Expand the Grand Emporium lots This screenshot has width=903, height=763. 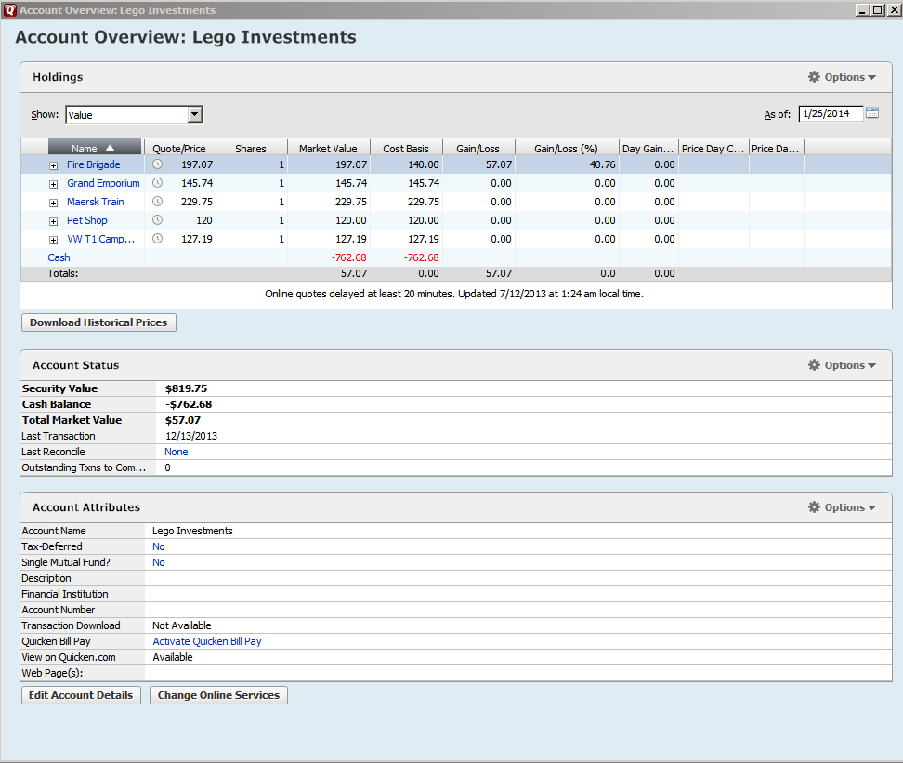[x=54, y=184]
